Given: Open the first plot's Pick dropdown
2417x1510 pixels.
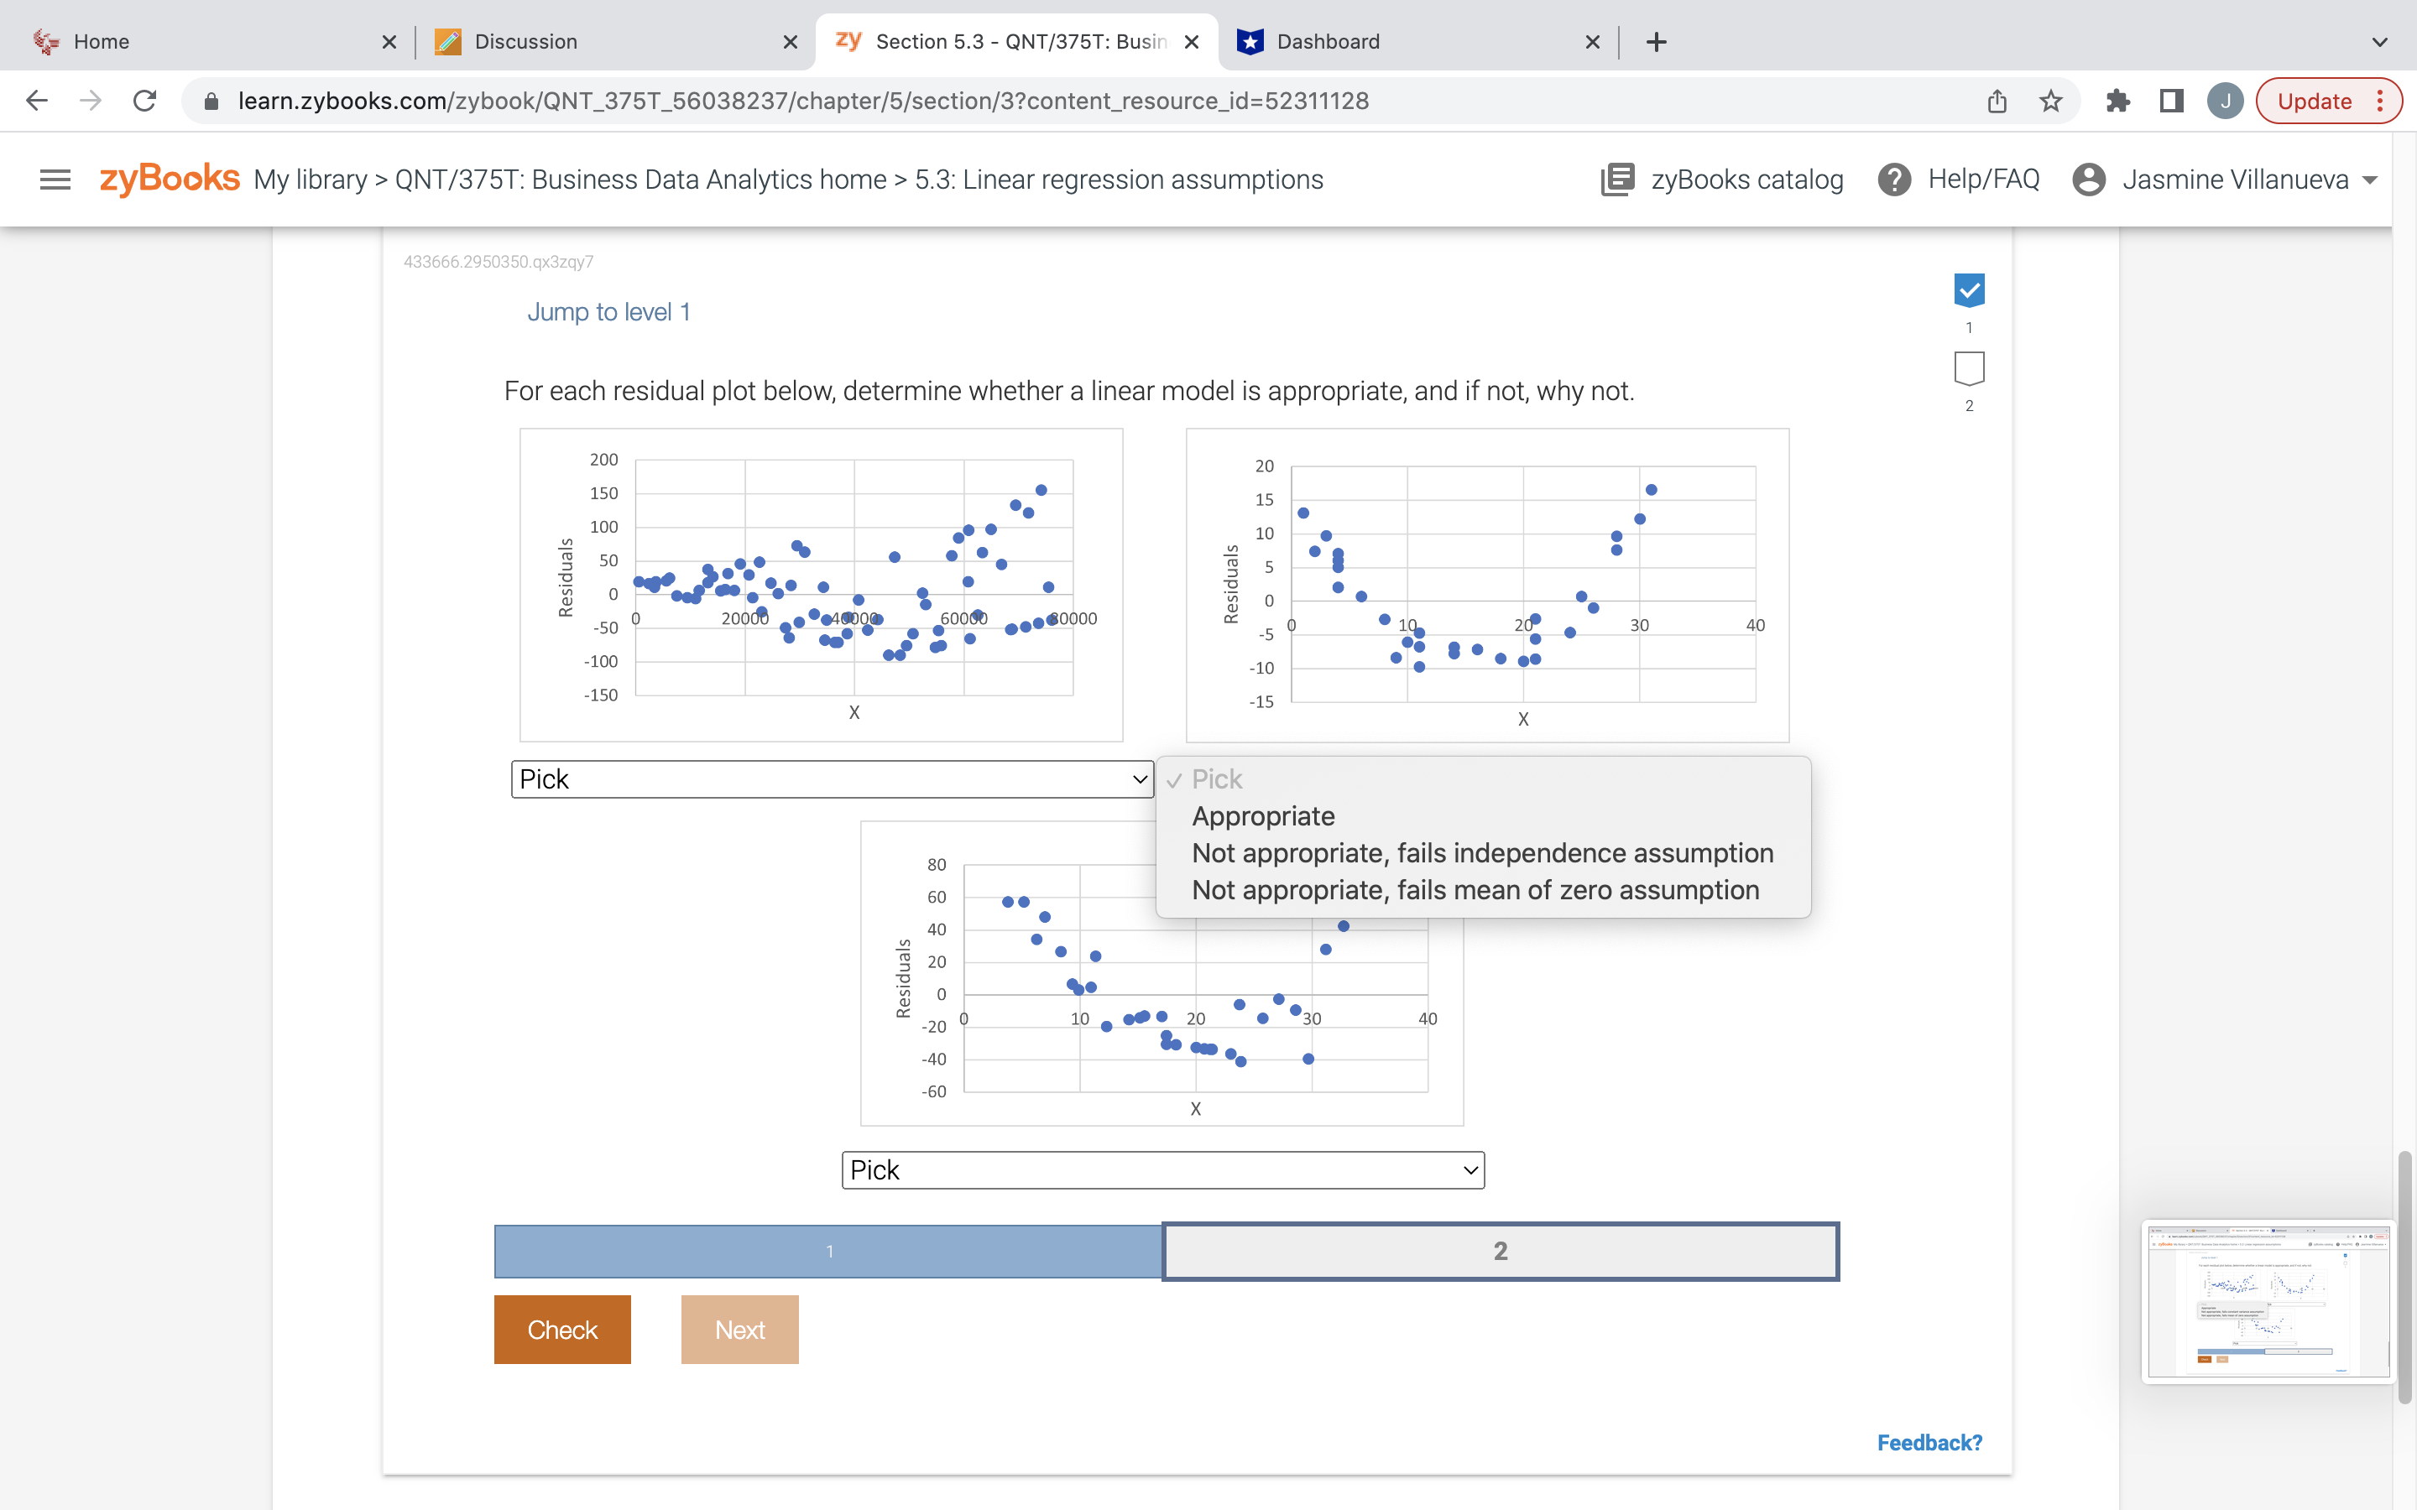Looking at the screenshot, I should click(832, 779).
